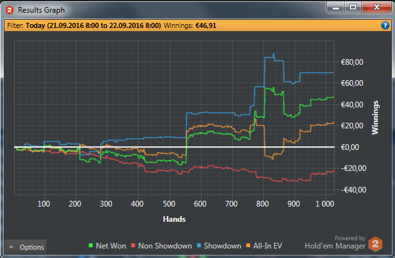Click the 1 000 hands axis label
Viewport: 395px width, 258px height.
325,203
